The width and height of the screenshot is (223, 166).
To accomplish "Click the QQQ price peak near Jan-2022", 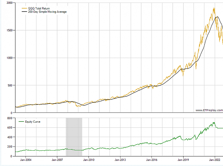I will 214,9.
